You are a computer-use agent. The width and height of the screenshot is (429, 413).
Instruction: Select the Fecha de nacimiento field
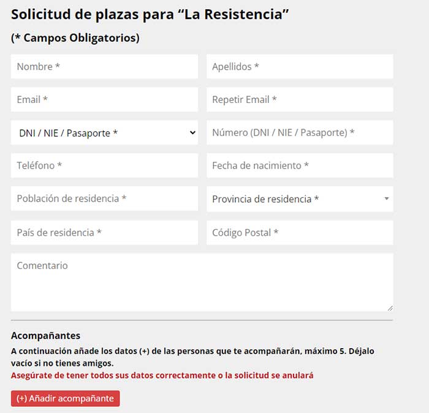click(299, 166)
